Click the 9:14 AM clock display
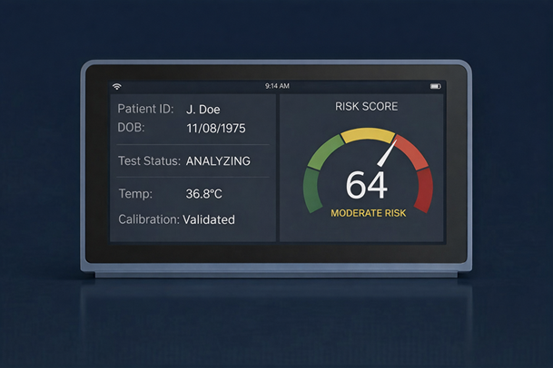This screenshot has height=368, width=553. tap(277, 86)
